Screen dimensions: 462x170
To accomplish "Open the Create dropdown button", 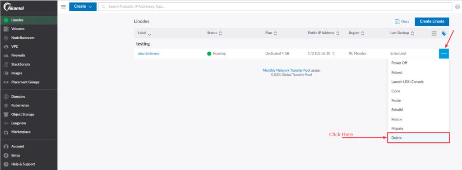I will (83, 6).
